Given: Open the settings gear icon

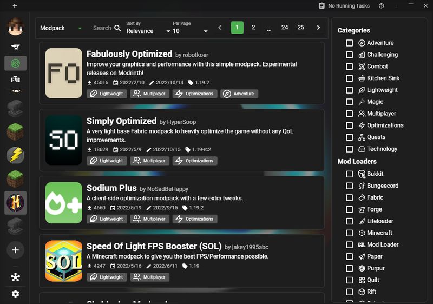Looking at the screenshot, I should 16,294.
